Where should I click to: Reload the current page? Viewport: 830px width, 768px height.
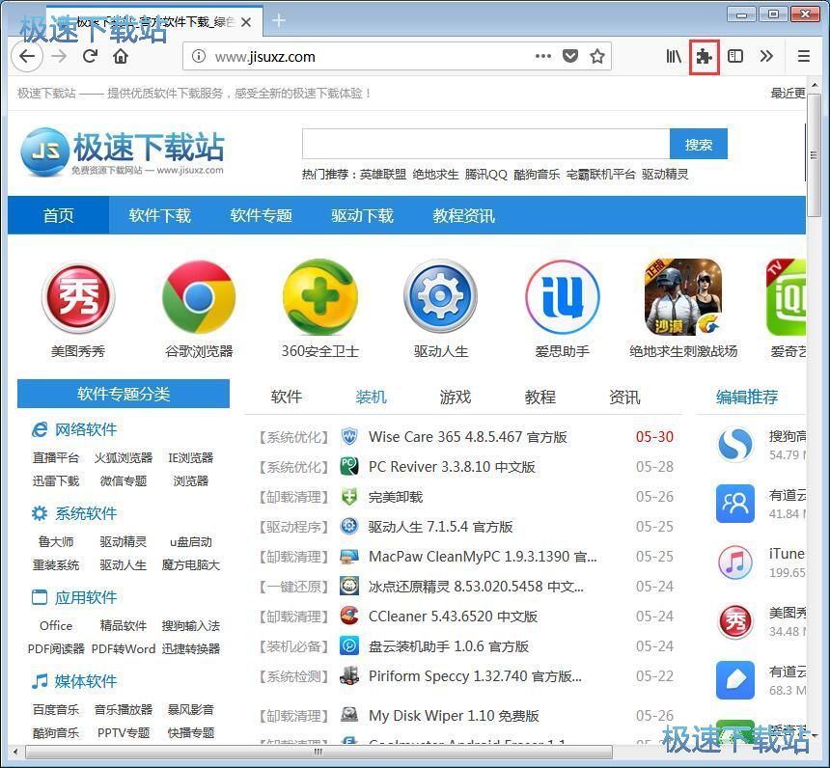(91, 56)
